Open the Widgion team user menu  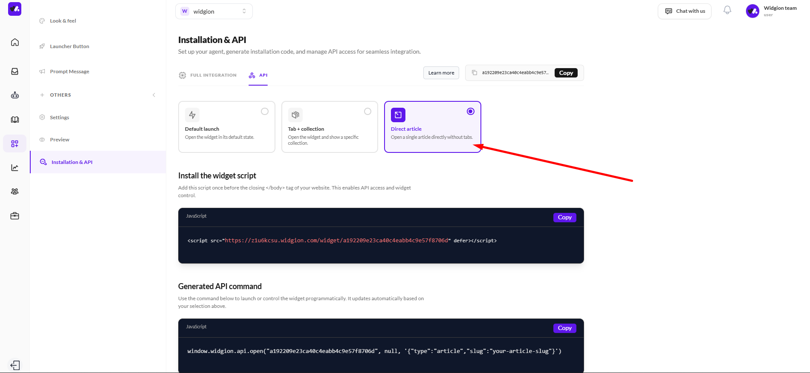(x=771, y=11)
